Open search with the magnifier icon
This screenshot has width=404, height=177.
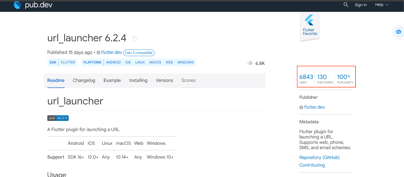click(x=346, y=5)
